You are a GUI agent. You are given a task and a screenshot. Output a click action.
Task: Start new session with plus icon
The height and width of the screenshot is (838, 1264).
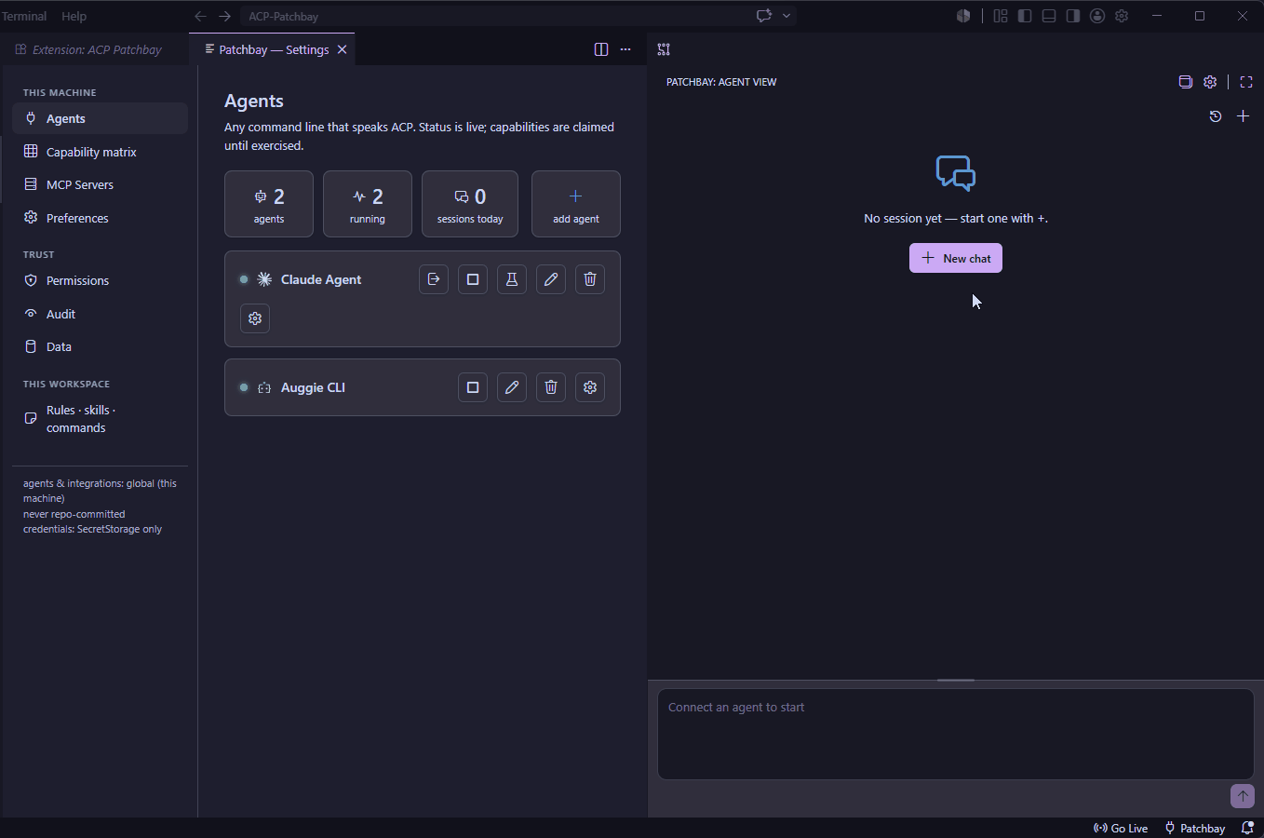[x=1243, y=116]
